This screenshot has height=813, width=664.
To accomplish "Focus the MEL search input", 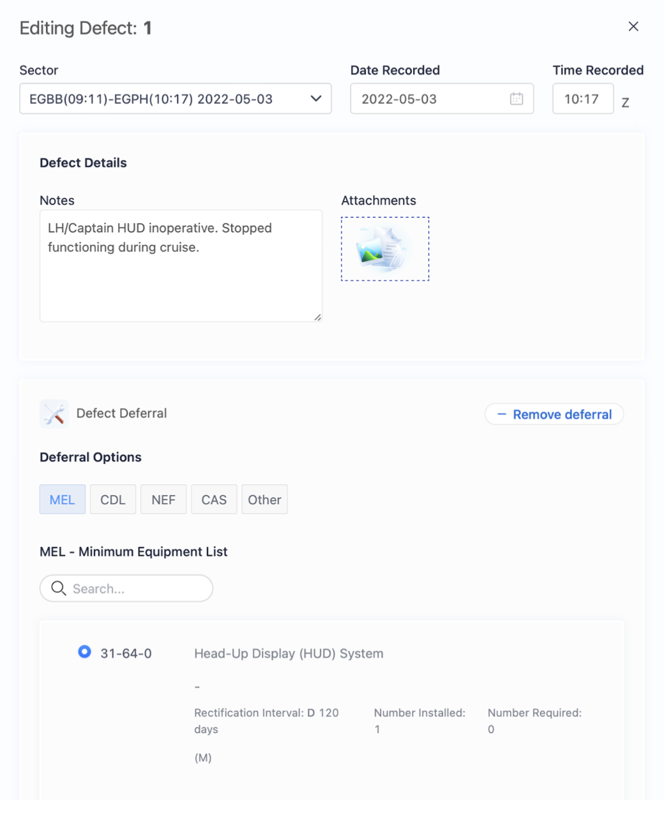I will click(x=137, y=588).
